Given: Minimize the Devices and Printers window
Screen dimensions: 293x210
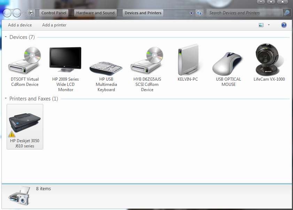Looking at the screenshot, I should coord(261,2).
